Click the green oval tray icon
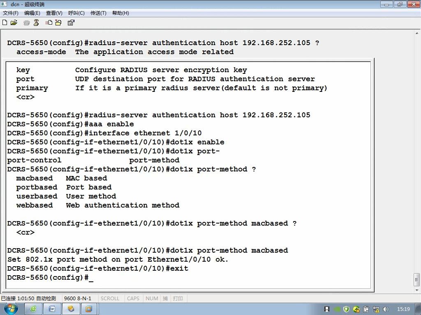This screenshot has height=315, width=421. pyautogui.click(x=337, y=309)
